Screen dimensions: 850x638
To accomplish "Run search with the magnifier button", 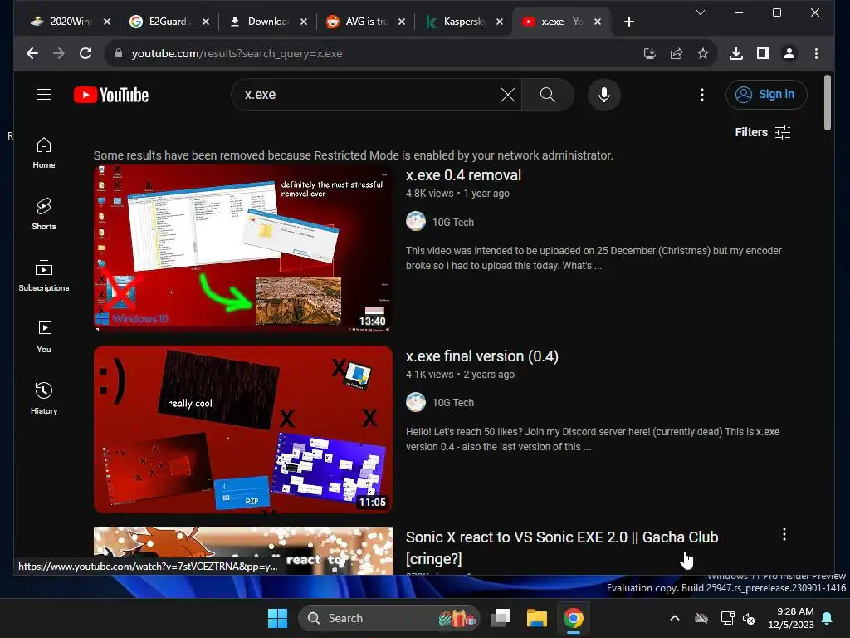I will click(x=548, y=95).
